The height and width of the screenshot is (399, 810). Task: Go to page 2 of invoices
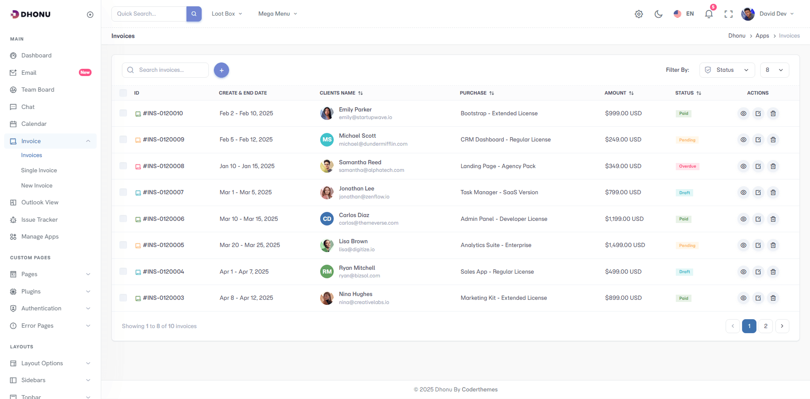click(766, 326)
